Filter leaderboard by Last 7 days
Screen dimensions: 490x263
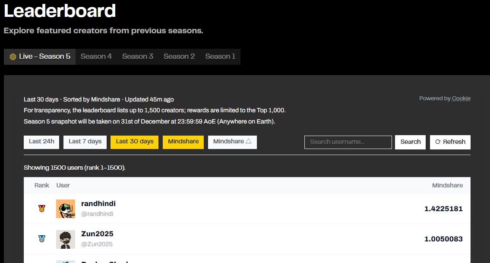[x=85, y=142]
